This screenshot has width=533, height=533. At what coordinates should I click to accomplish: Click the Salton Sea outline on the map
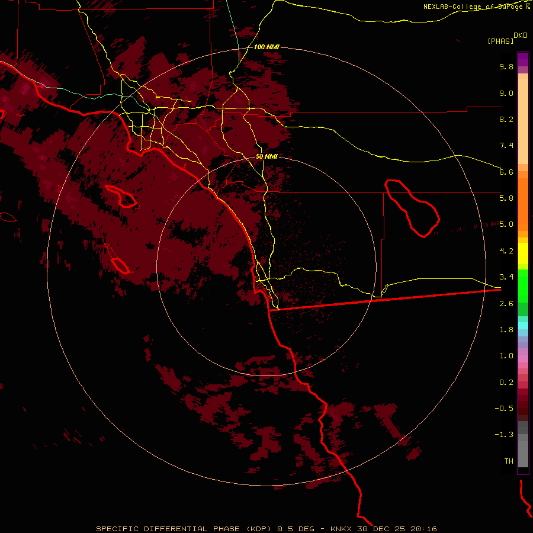pyautogui.click(x=412, y=208)
